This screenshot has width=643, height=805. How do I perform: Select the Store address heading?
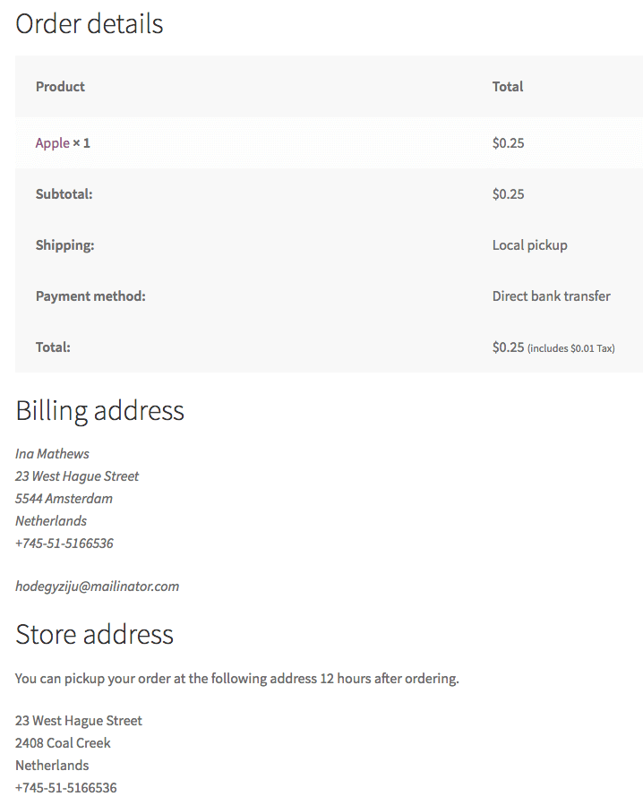pyautogui.click(x=95, y=634)
